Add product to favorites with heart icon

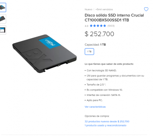click(x=146, y=9)
